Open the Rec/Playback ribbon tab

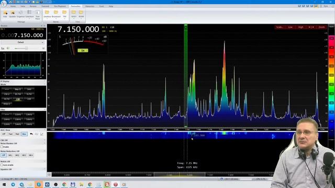pyautogui.click(x=60, y=6)
